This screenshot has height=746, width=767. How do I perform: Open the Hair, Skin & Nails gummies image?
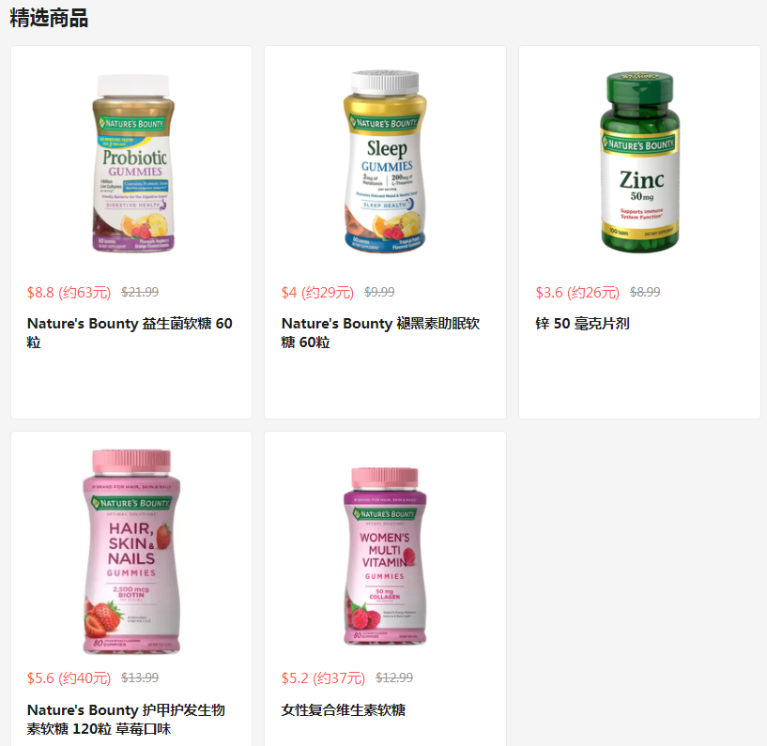click(131, 552)
